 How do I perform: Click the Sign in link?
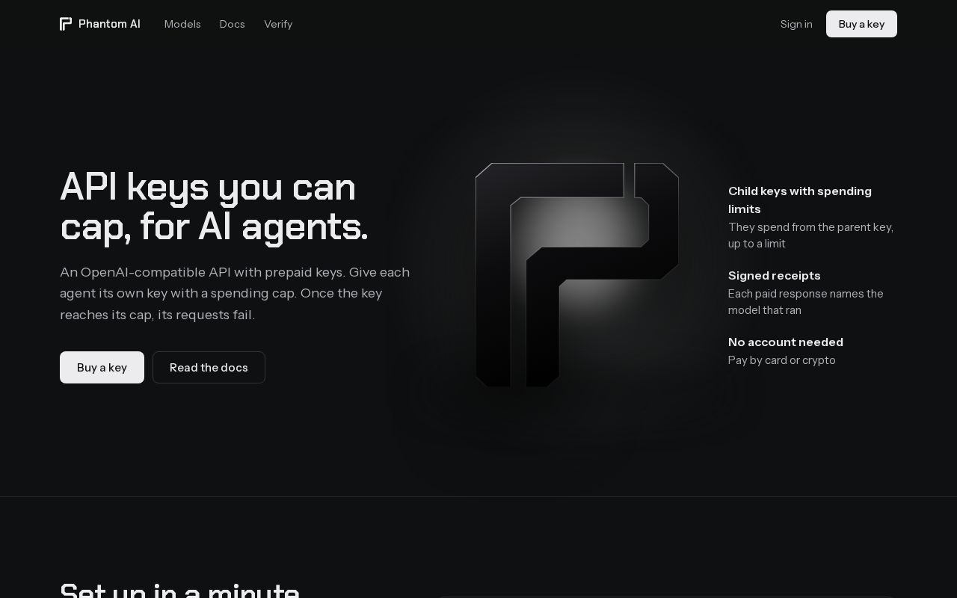point(796,24)
